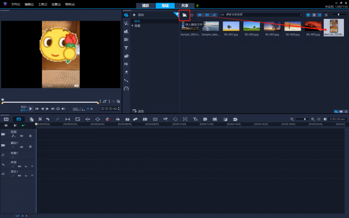Adjust the timeline zoom slider

(302, 119)
